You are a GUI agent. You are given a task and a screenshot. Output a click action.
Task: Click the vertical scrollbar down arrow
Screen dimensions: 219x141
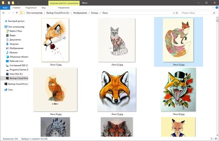pyautogui.click(x=217, y=135)
